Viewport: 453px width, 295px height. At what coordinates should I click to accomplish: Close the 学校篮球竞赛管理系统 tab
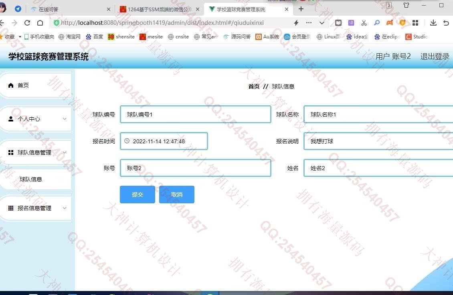coord(287,9)
